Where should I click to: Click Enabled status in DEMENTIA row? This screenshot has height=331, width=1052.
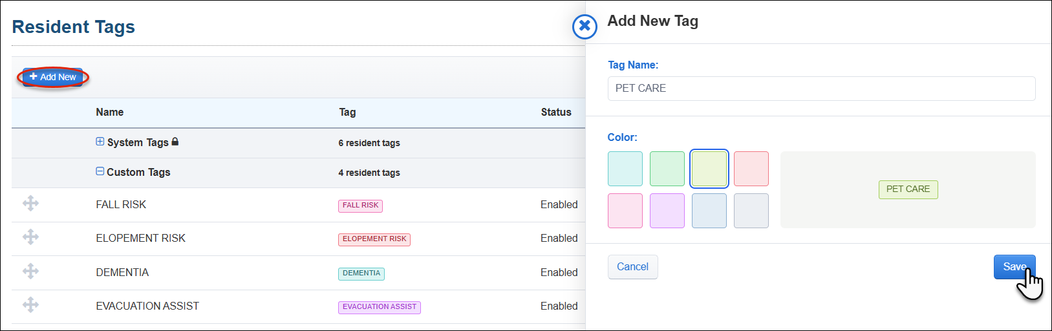[x=559, y=272]
